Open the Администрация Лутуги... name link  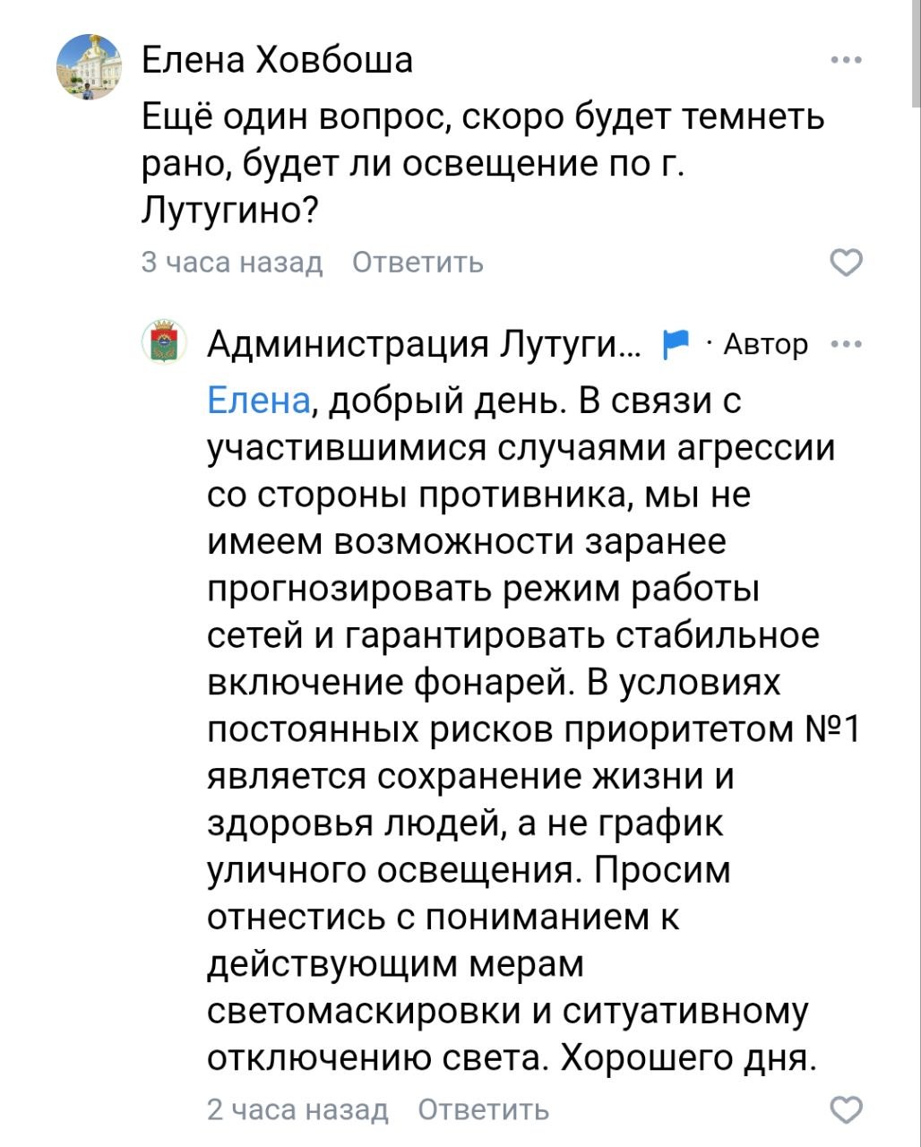(x=425, y=344)
